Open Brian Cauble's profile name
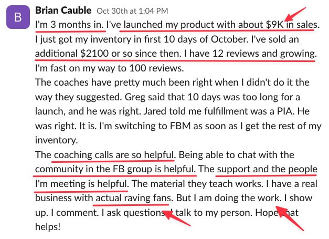The width and height of the screenshot is (329, 239). (x=63, y=11)
